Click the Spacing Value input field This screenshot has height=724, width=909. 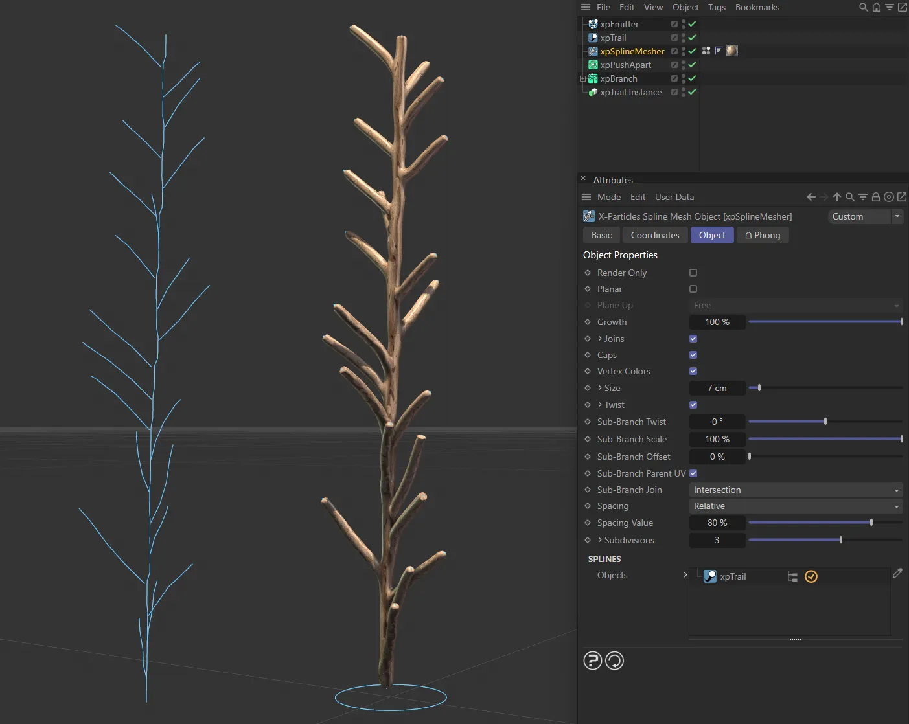click(x=717, y=523)
